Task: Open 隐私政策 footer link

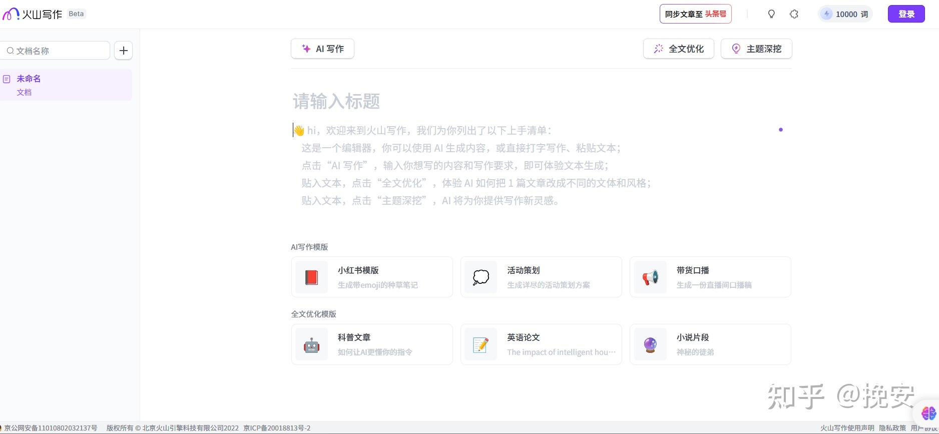Action: [x=892, y=428]
